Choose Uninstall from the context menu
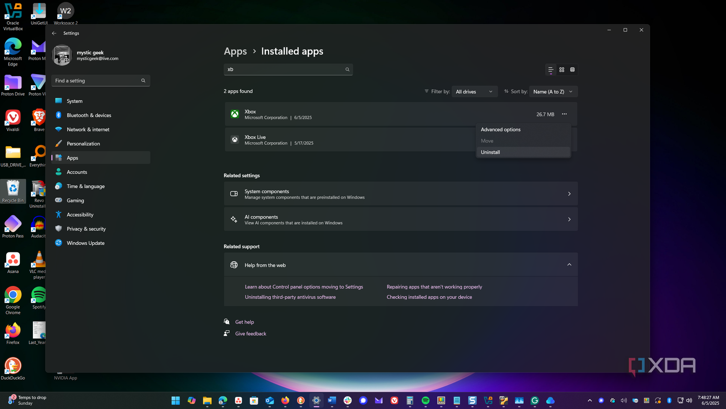Screen dimensions: 726x409 point(523,152)
